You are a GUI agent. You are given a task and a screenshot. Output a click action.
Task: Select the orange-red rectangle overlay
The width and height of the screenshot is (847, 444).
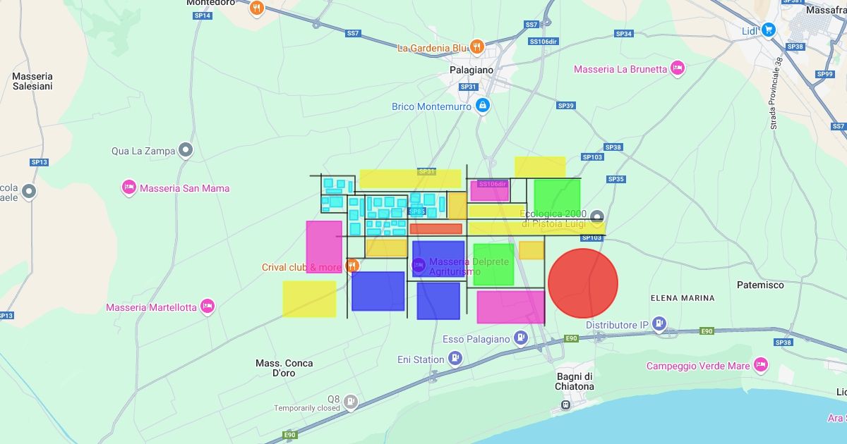coord(435,229)
